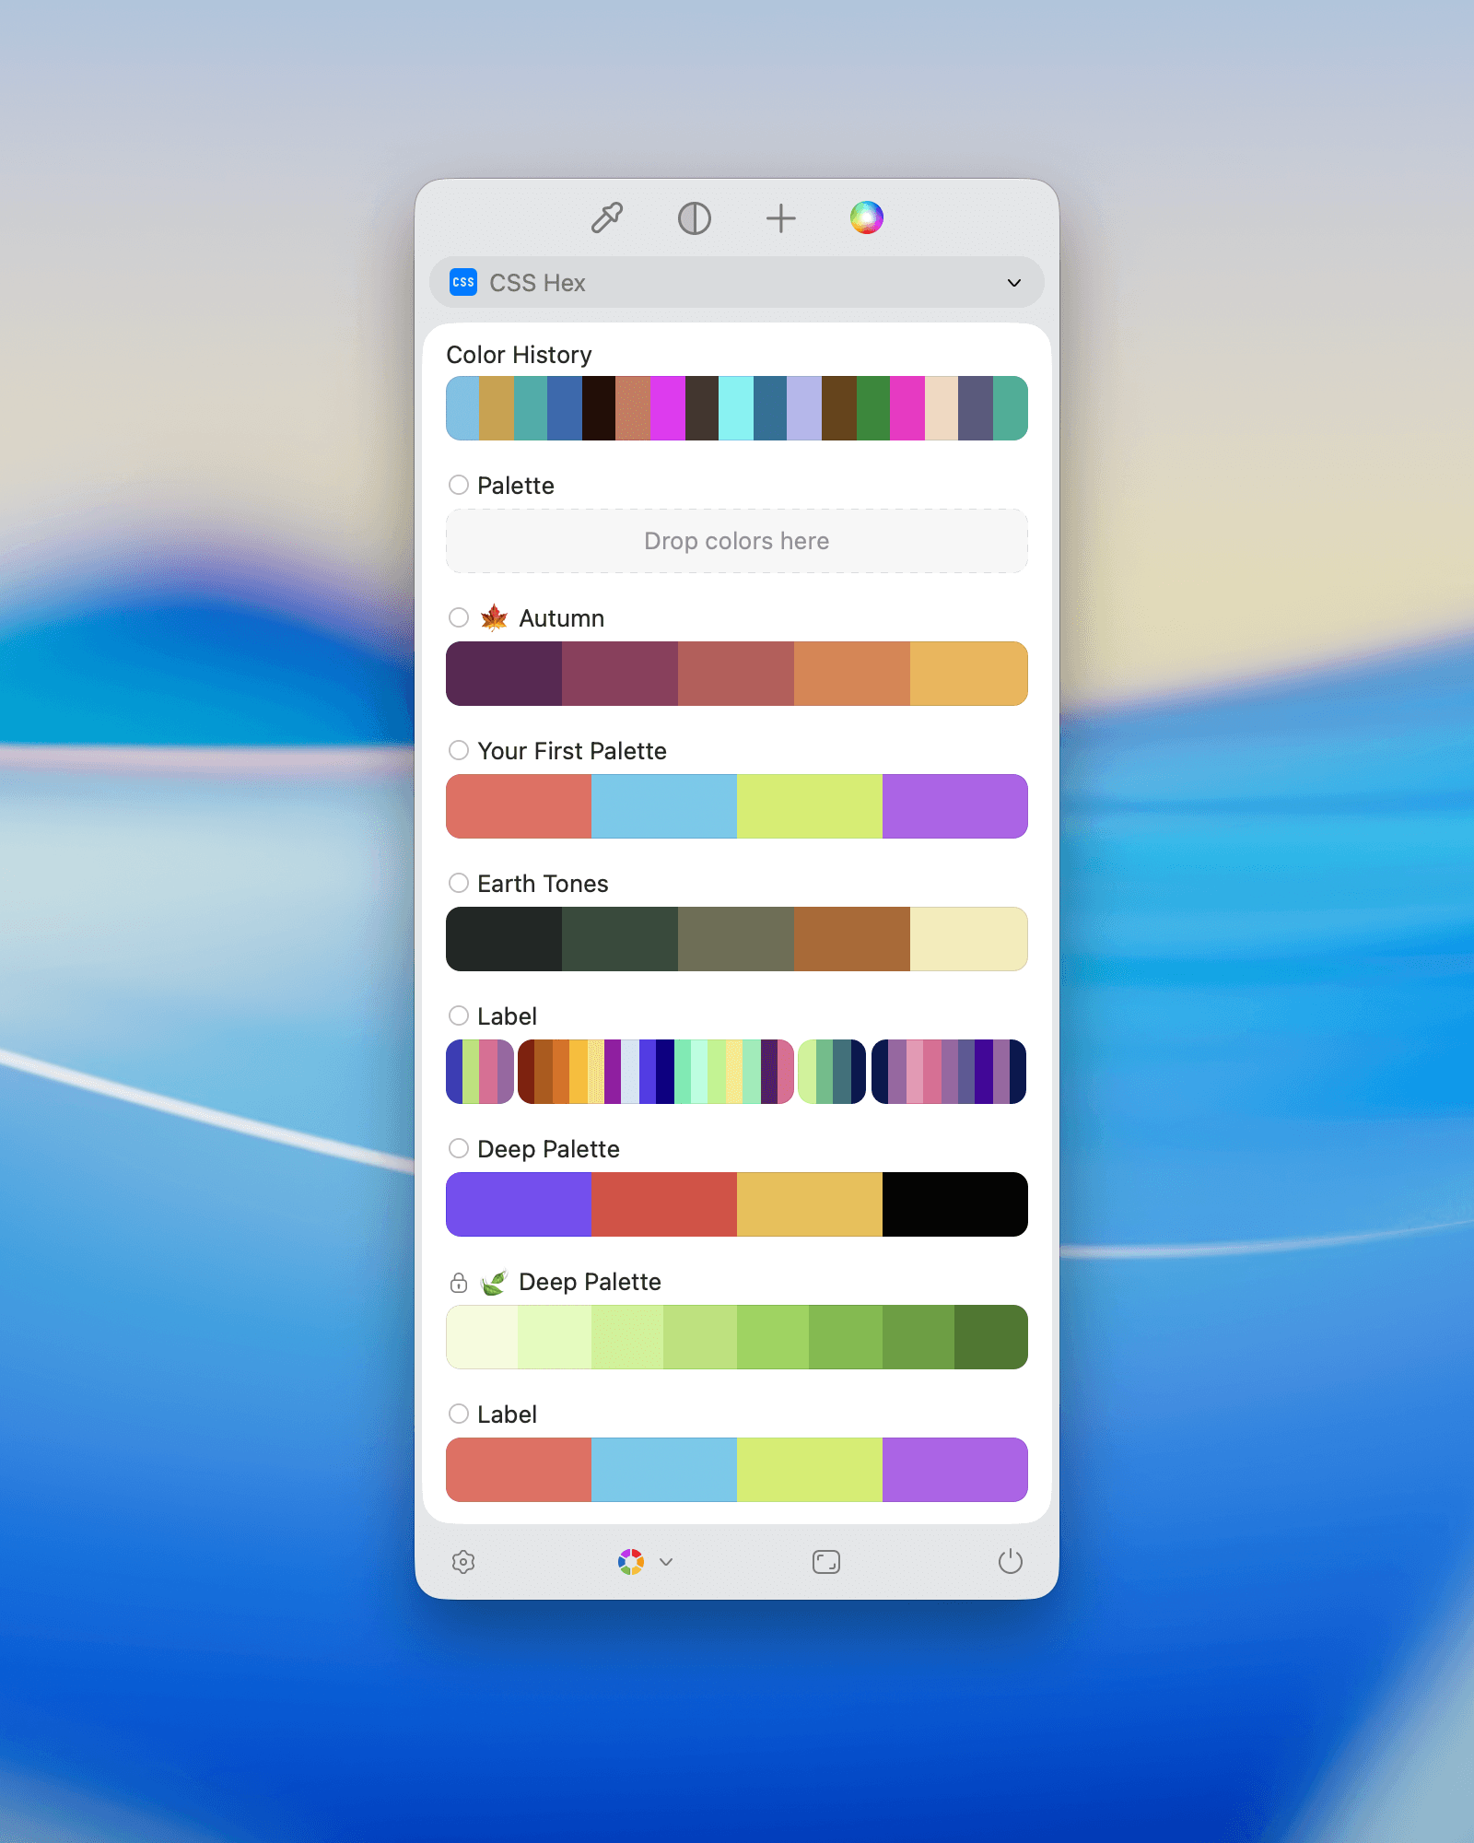Select cream swatch in Earth Tones

click(969, 939)
